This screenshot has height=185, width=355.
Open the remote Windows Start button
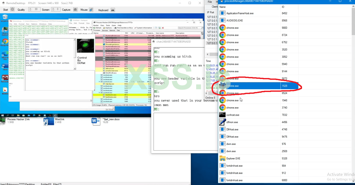coord(3,115)
